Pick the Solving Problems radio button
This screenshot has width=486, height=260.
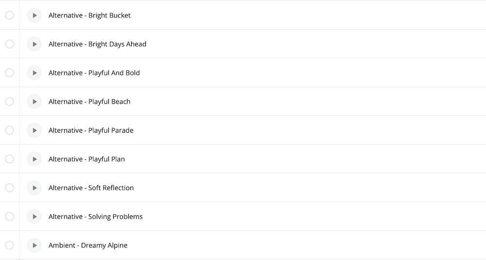coord(9,216)
